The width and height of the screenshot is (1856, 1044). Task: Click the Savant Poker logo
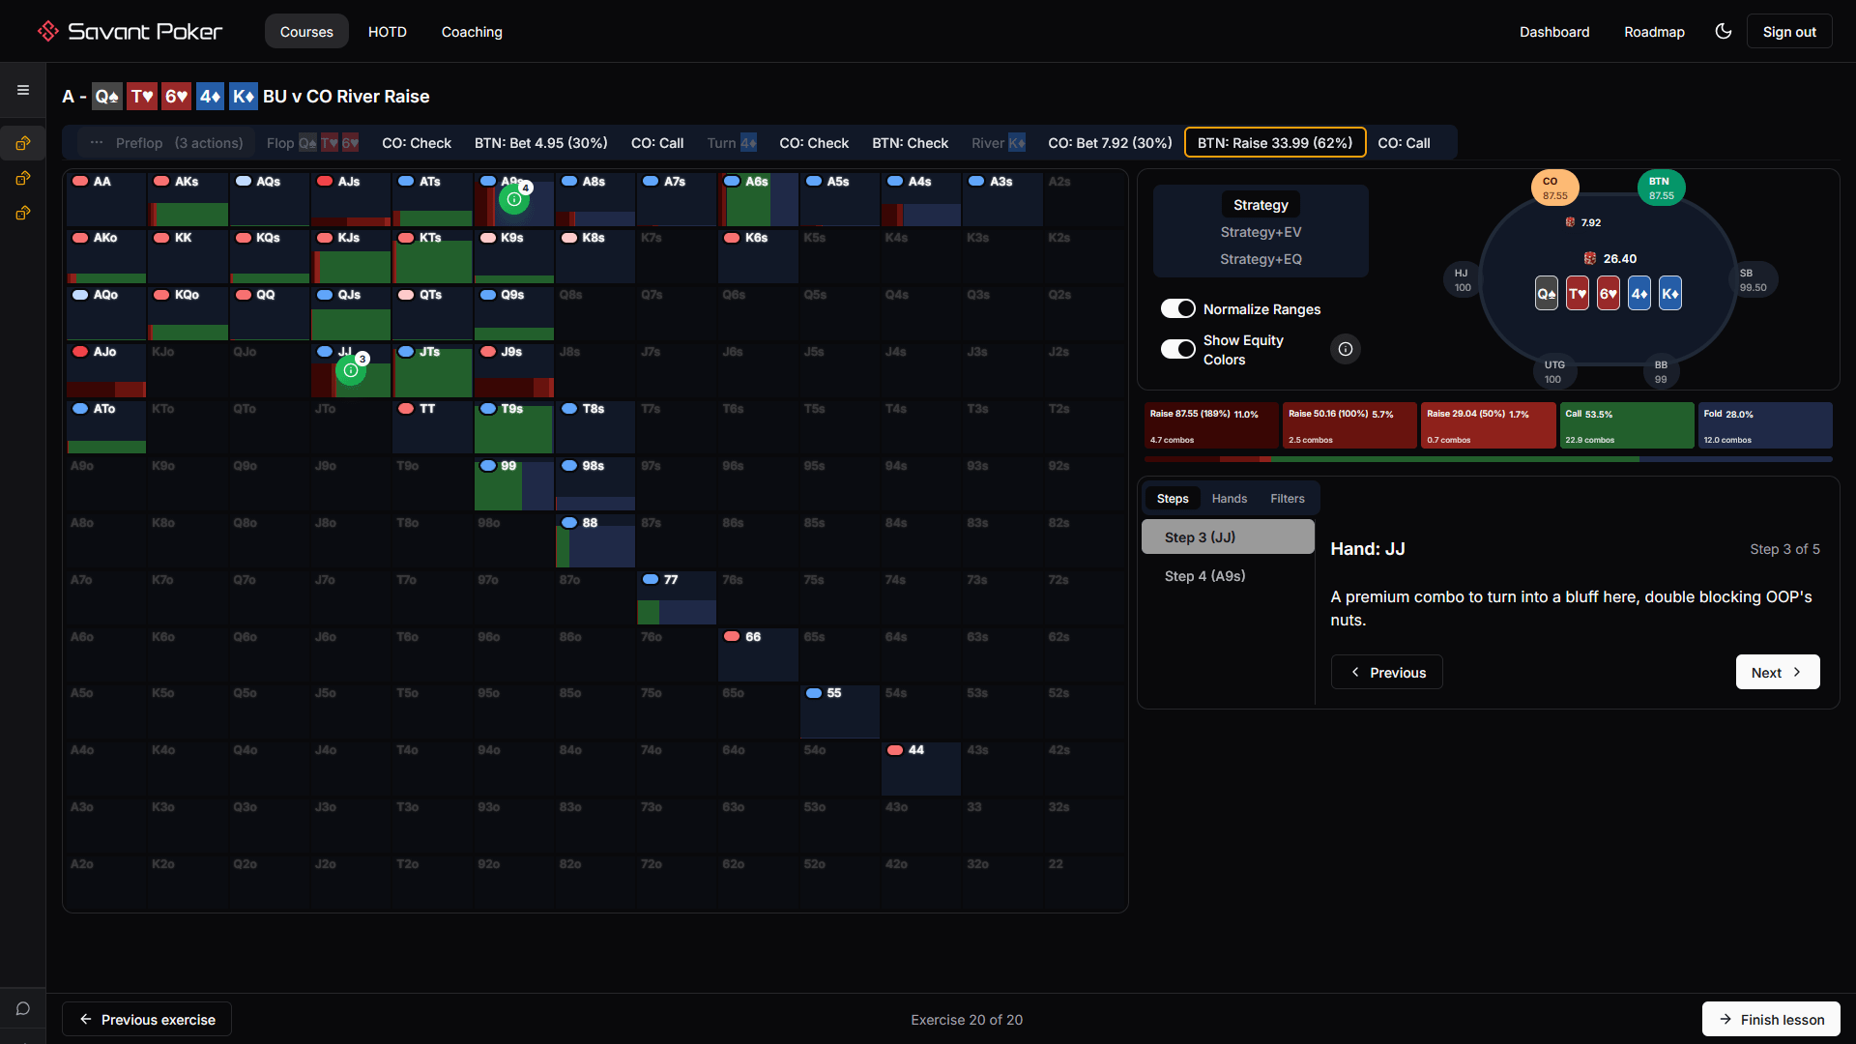tap(130, 31)
